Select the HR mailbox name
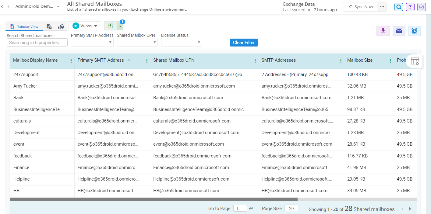 16,191
